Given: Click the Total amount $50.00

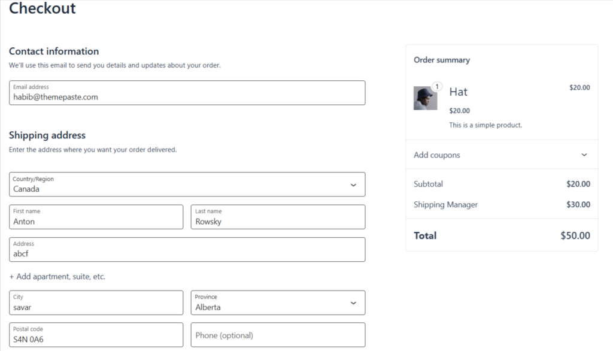Looking at the screenshot, I should click(575, 235).
